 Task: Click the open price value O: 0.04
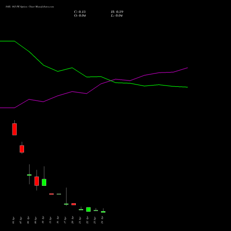point(80,16)
